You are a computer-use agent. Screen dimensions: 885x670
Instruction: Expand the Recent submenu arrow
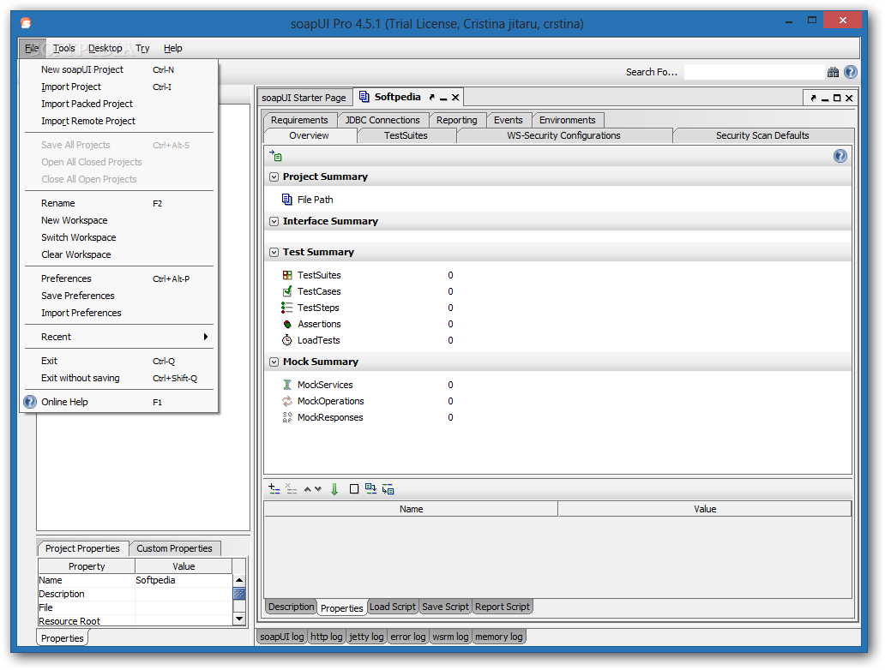tap(206, 337)
